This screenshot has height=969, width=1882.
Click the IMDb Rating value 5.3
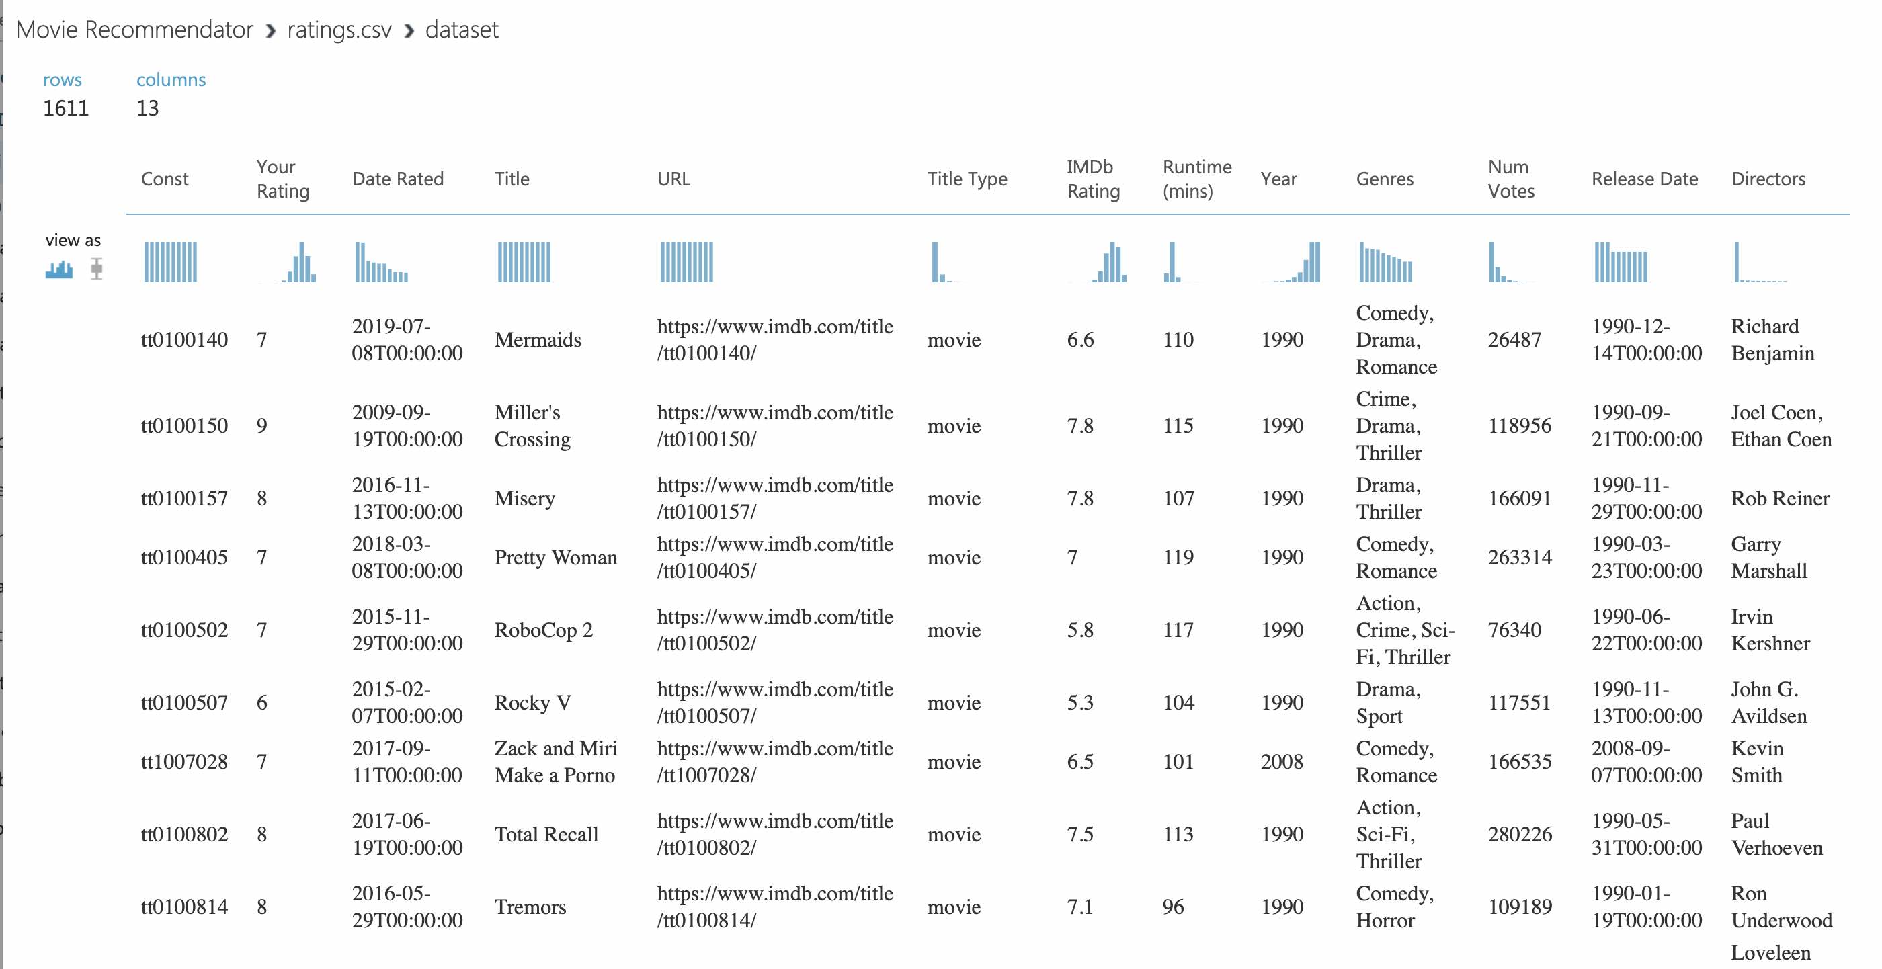click(x=1080, y=702)
